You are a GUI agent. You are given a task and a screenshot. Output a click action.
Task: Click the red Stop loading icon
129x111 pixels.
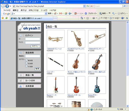point(91,6)
